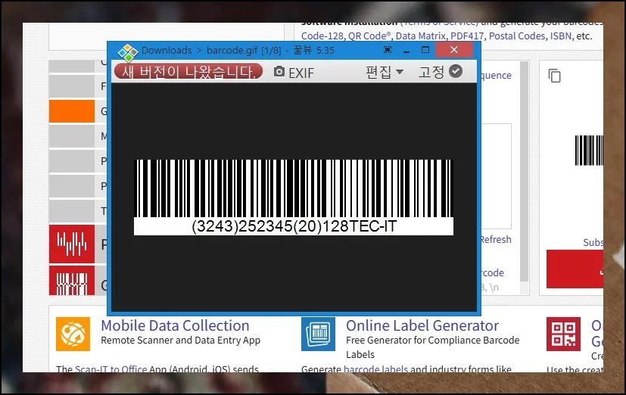Click the red striped barcode icon in lower sidebar
The image size is (626, 395).
(x=72, y=281)
